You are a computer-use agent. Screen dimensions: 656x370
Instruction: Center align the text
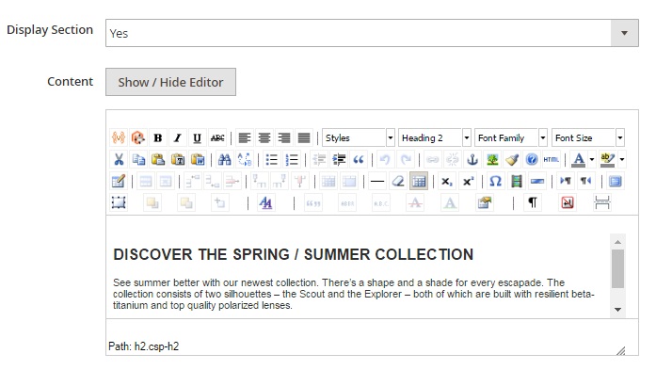(264, 137)
